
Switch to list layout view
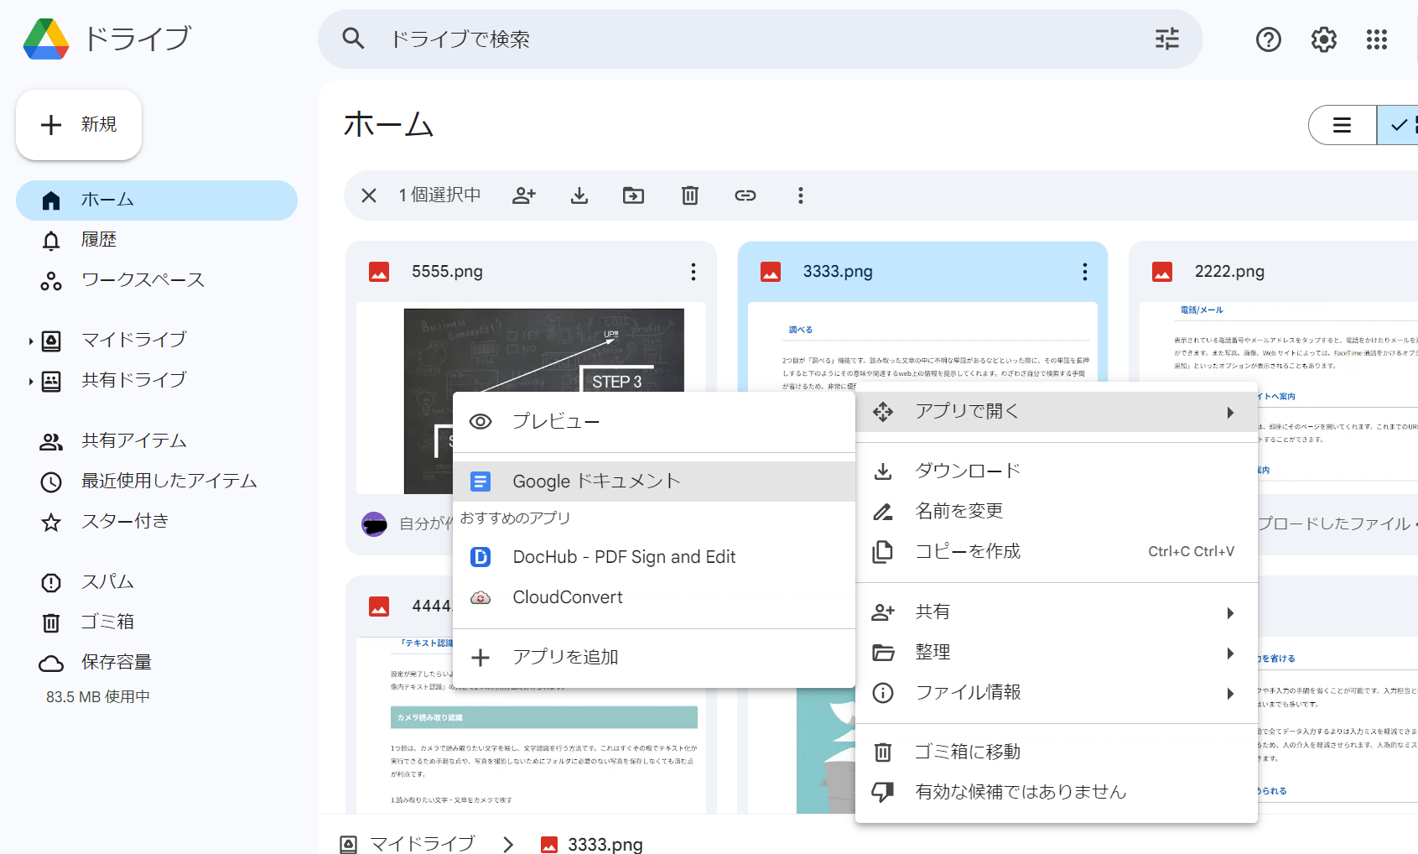[x=1342, y=125]
